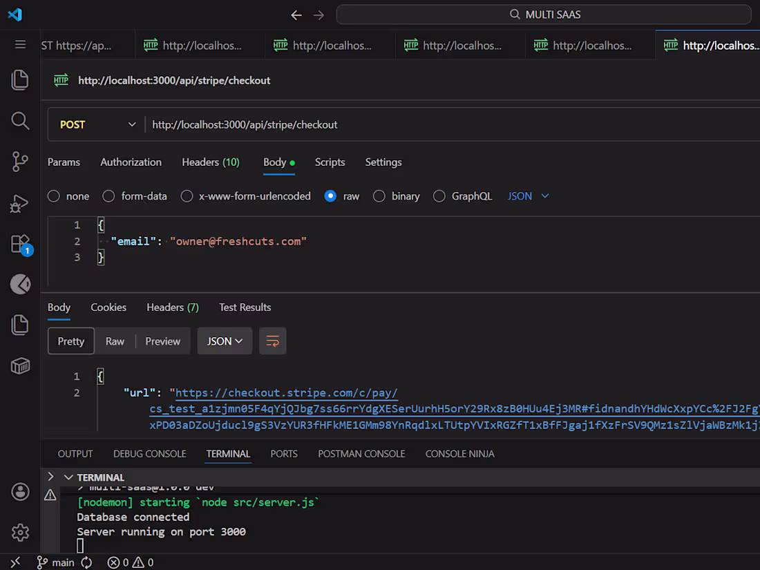
Task: Open the checkout.stripe.com response link
Action: click(287, 393)
